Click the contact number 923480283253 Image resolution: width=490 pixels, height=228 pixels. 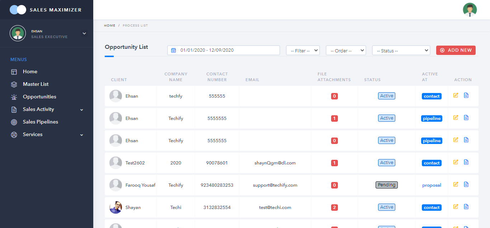217,185
